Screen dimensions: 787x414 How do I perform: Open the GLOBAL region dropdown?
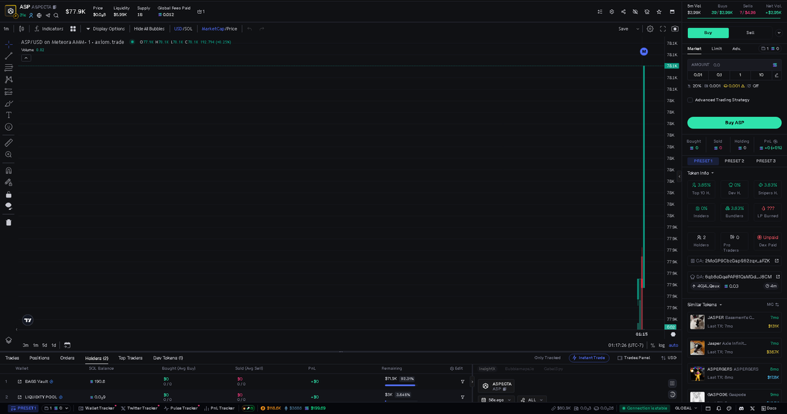coord(685,408)
